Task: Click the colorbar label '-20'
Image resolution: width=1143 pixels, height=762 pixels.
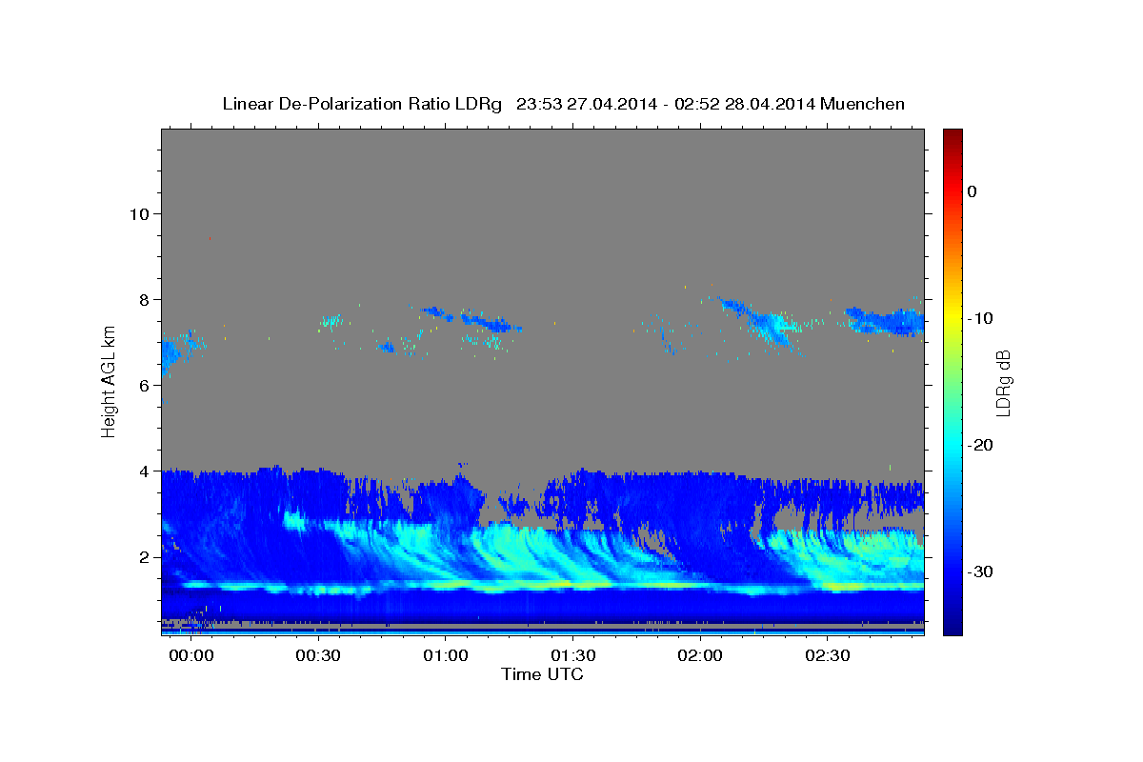Action: click(980, 445)
